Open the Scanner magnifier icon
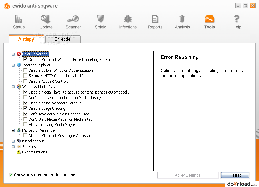Screen dimensions: 259x187 [x=73, y=19]
